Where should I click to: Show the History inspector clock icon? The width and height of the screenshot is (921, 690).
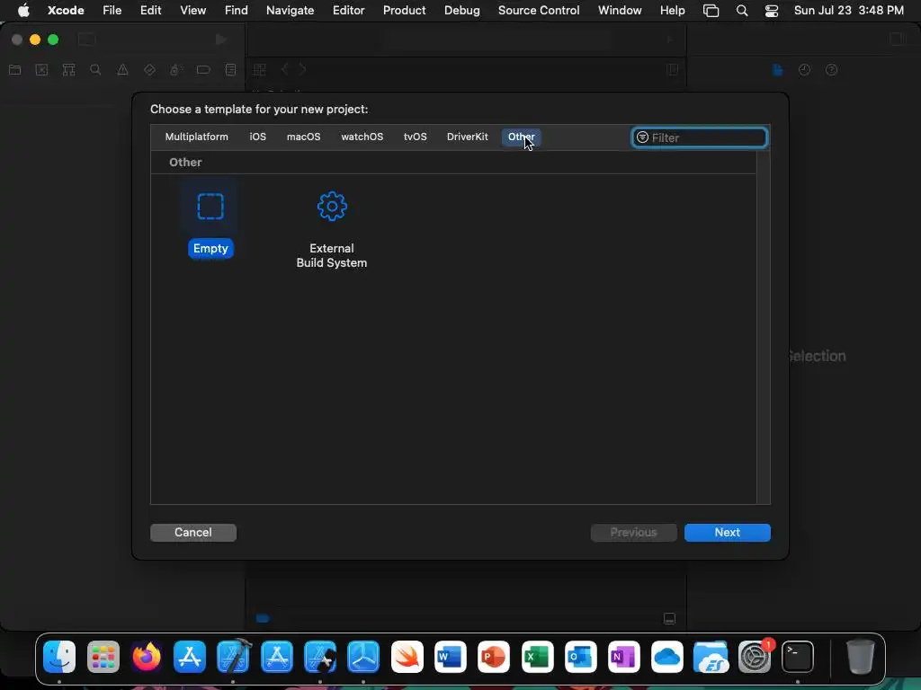(x=804, y=70)
